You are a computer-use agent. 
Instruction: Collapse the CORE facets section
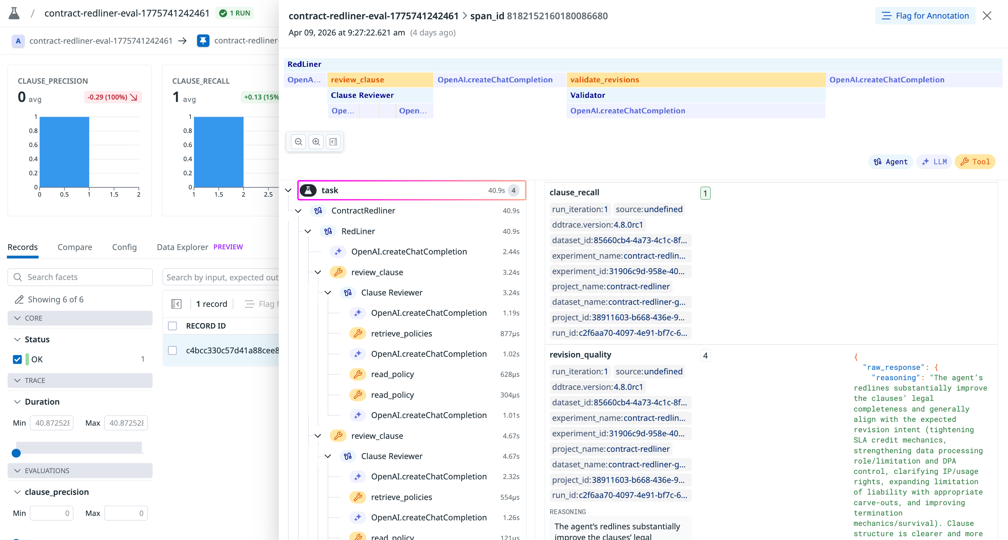[x=17, y=318]
